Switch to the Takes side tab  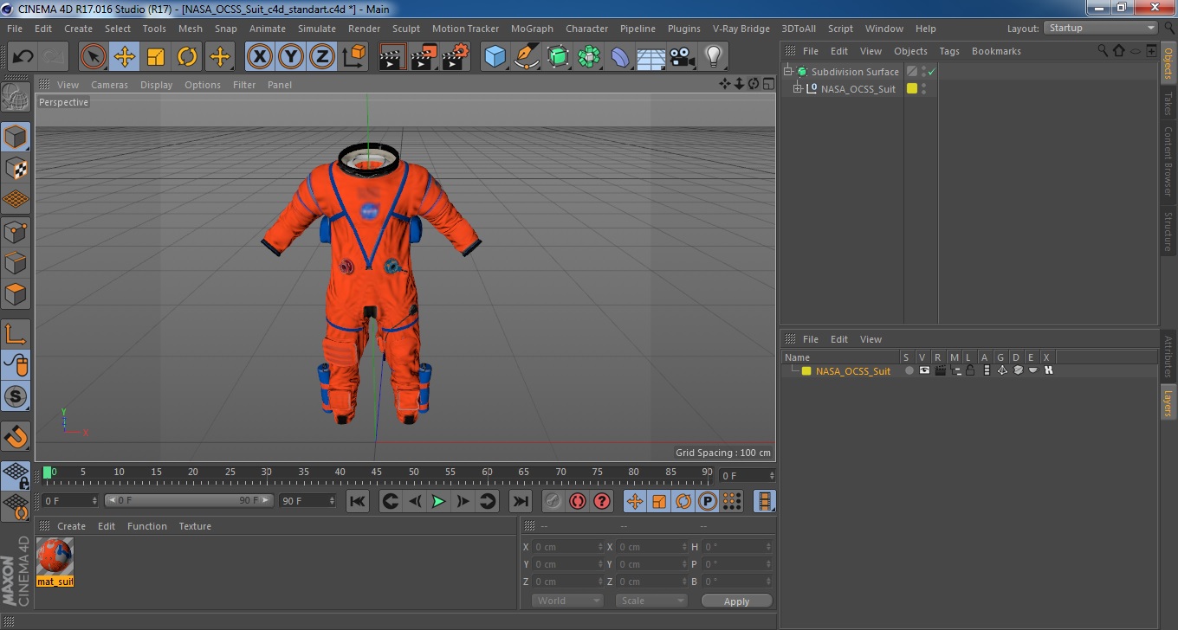click(1168, 103)
